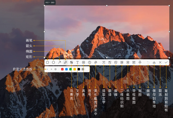Click the left-middle selection edge handle
The width and height of the screenshot is (173, 118).
coord(44,32)
